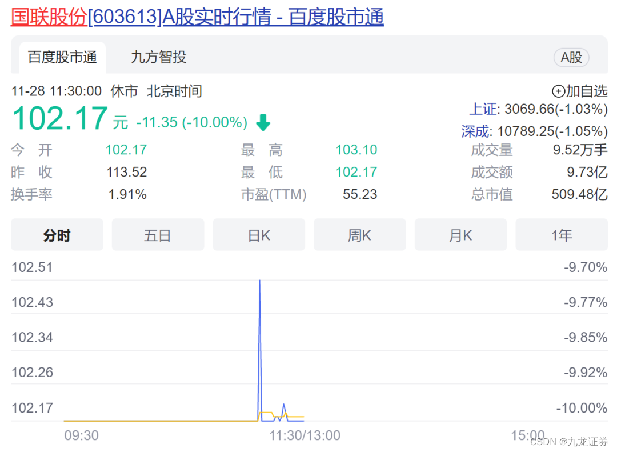This screenshot has width=617, height=452.
Task: Click the 102.34 y-axis label
Action: (32, 337)
